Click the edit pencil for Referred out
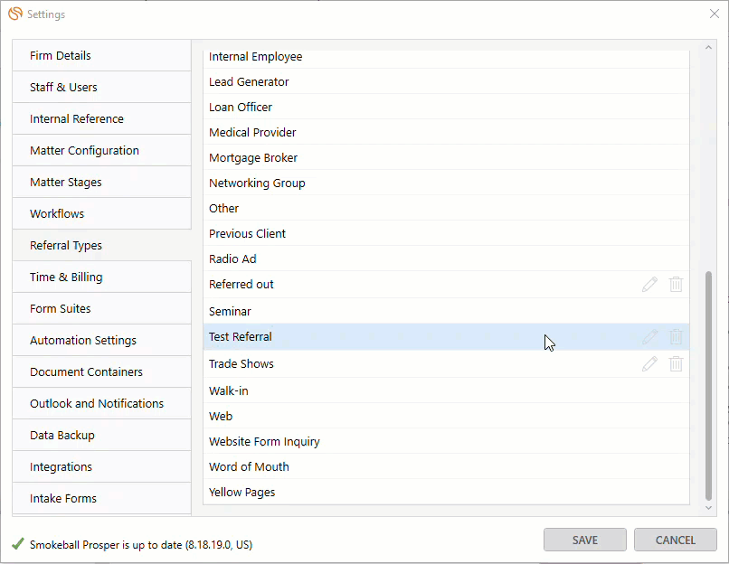Screen dimensions: 729x564 [x=649, y=285]
